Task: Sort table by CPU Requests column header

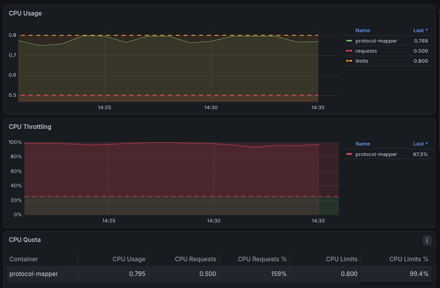Action: [195, 259]
